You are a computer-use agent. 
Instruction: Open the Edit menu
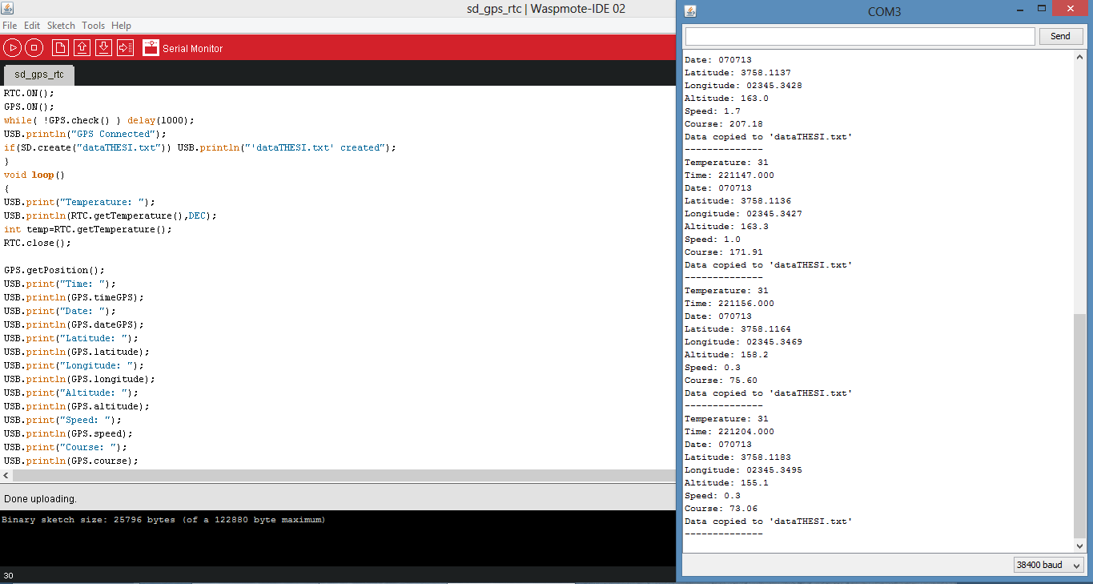(32, 26)
